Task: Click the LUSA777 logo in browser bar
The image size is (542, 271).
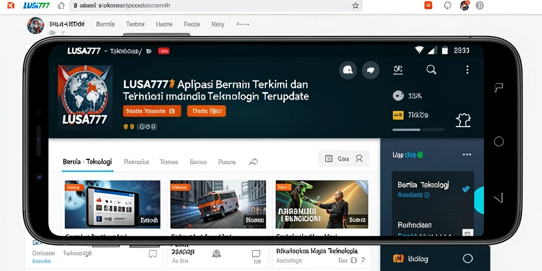Action: click(x=37, y=5)
